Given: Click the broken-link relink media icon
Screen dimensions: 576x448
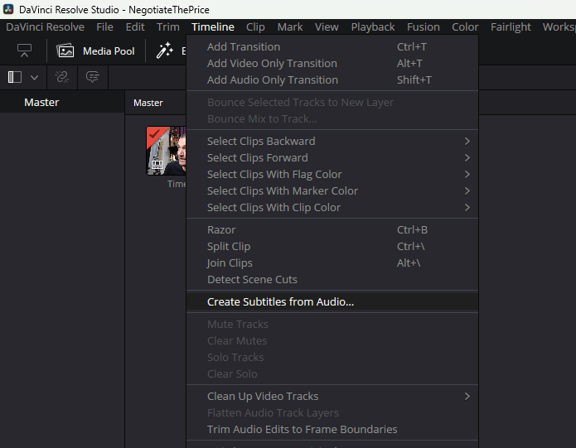Looking at the screenshot, I should coord(61,77).
